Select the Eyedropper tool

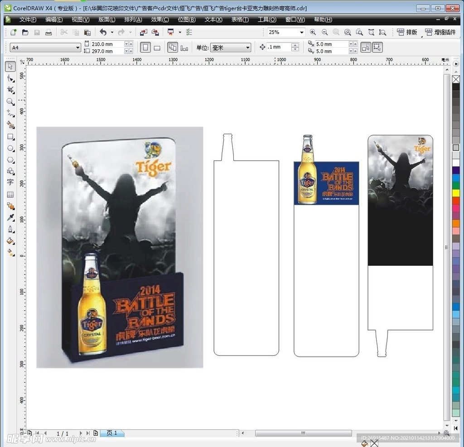[x=10, y=218]
